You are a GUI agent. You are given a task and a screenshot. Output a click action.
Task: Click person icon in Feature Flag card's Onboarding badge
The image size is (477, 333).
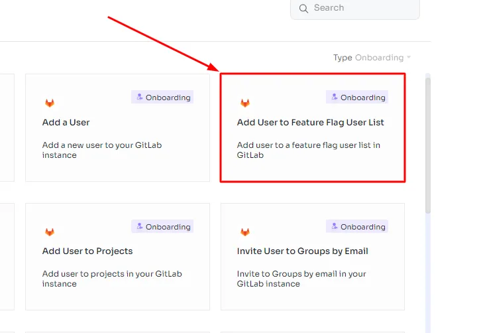tap(335, 97)
